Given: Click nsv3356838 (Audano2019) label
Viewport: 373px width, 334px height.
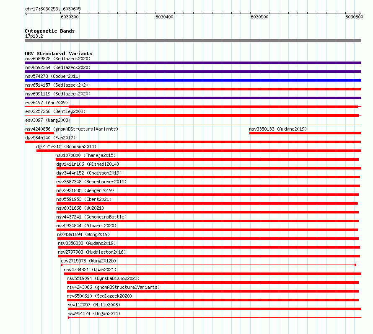Looking at the screenshot, I should click(87, 243).
